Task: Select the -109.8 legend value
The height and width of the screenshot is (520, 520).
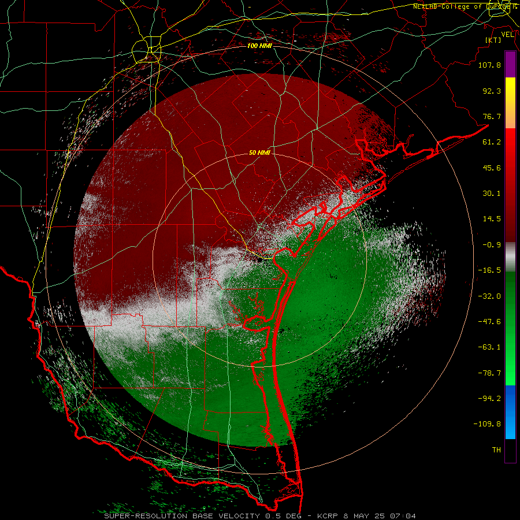Action: 487,424
